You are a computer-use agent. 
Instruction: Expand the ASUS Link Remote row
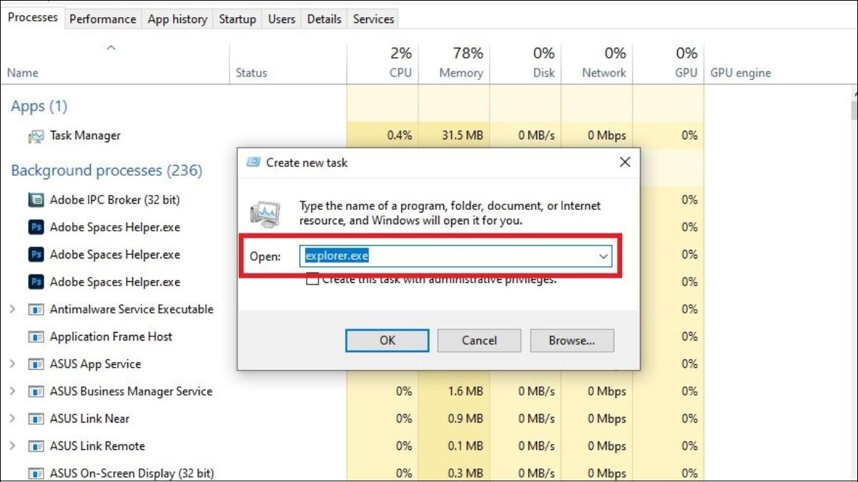[12, 446]
